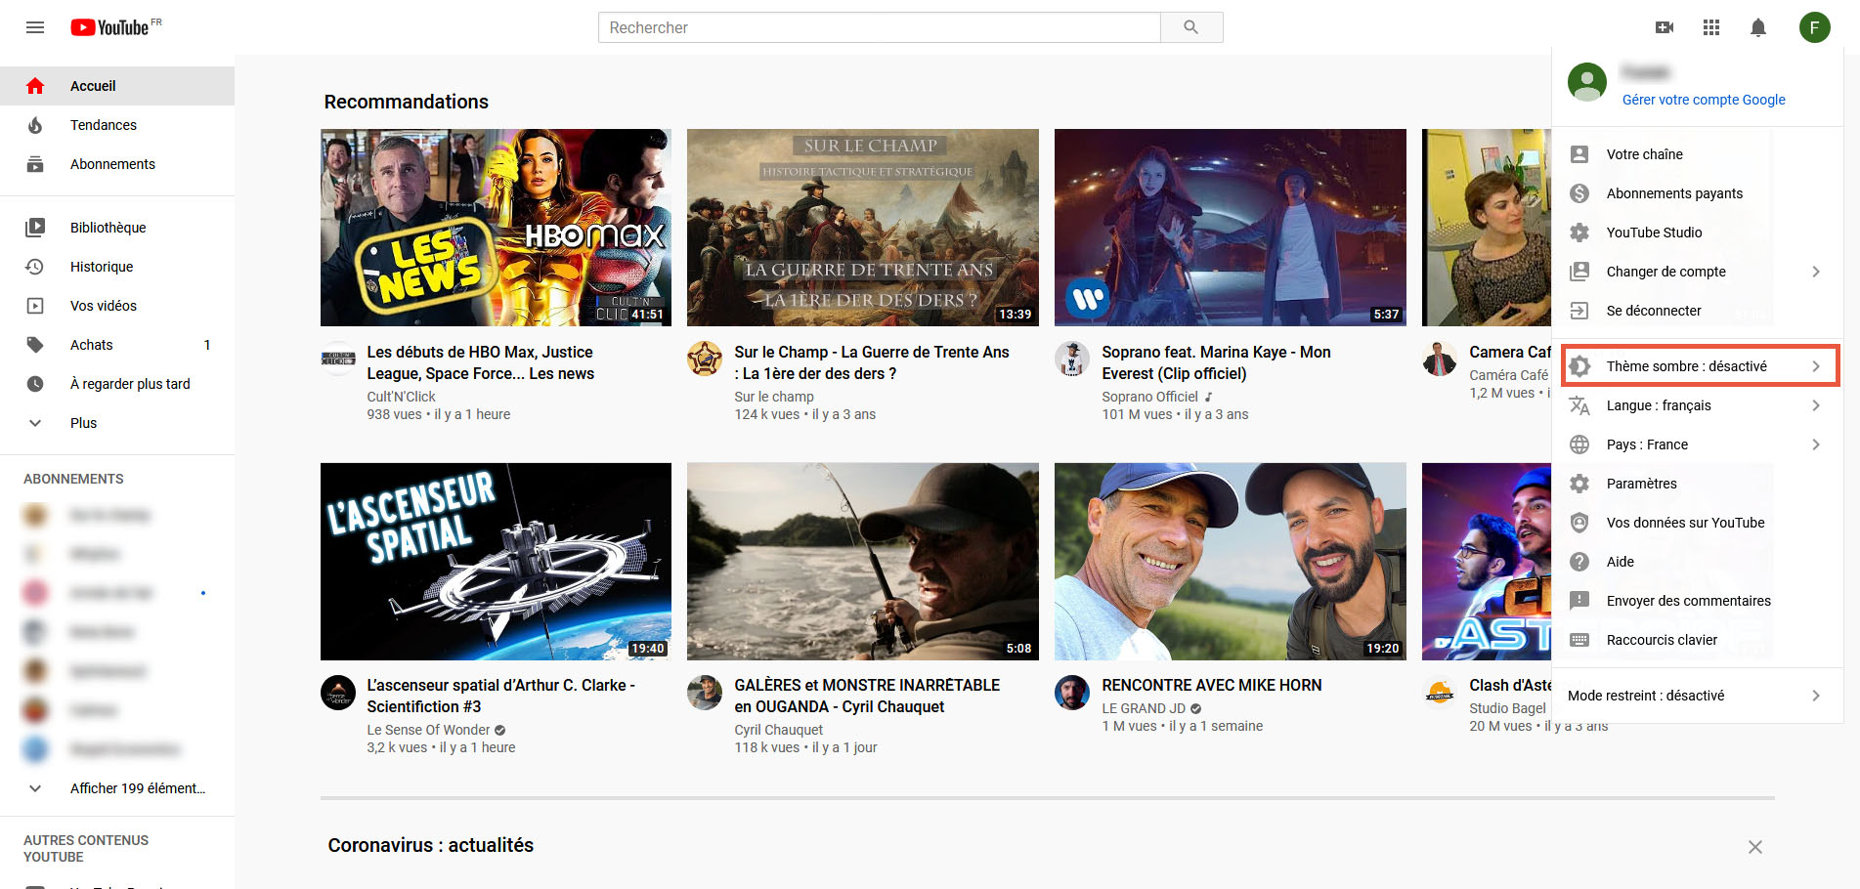Select Vos données sur YouTube entry
This screenshot has height=889, width=1860.
point(1698,523)
